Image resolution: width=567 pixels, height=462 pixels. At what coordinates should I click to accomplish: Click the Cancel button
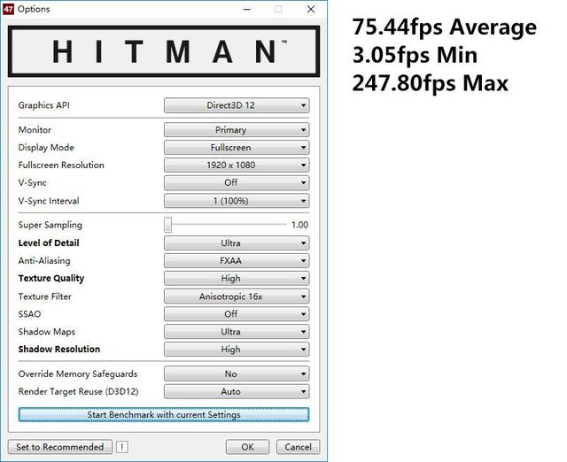tap(298, 447)
